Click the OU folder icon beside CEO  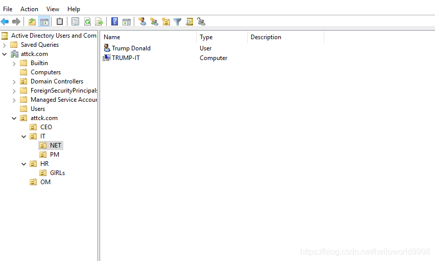coord(33,127)
